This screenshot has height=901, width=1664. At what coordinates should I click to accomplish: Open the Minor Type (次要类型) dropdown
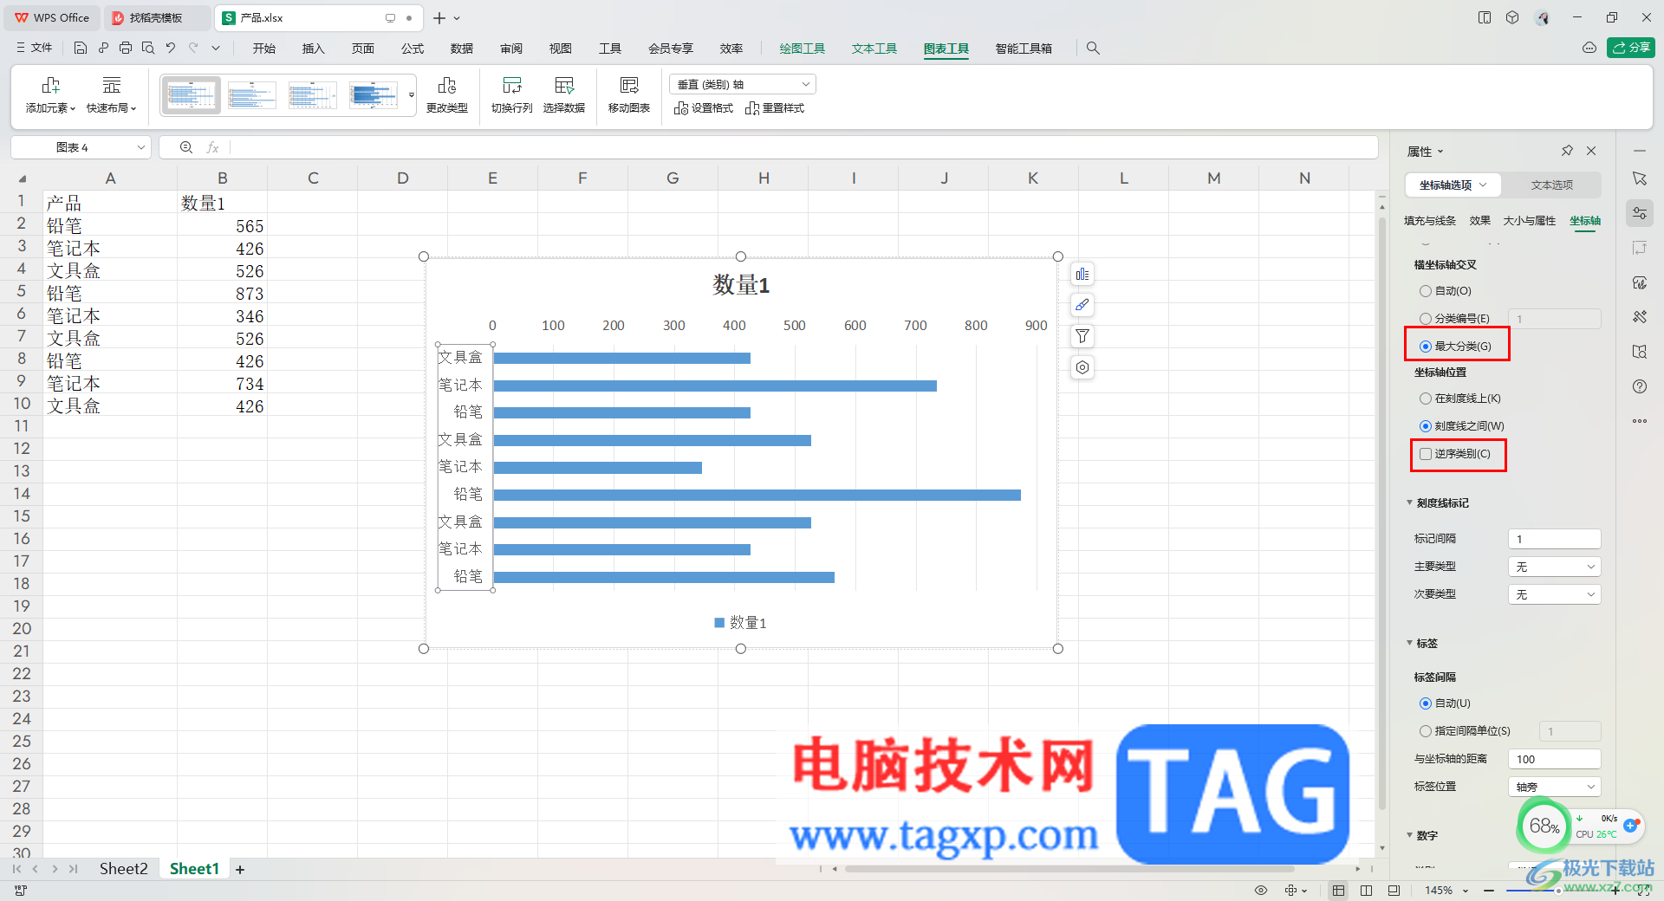pos(1555,594)
